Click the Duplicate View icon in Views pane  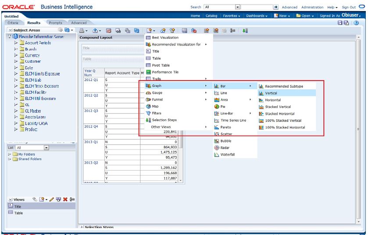(x=58, y=199)
